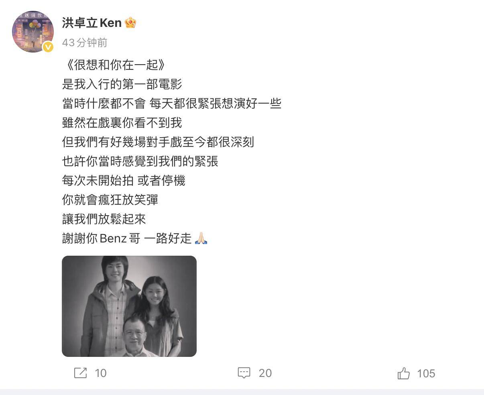Click the repost share arrow icon

pyautogui.click(x=80, y=373)
